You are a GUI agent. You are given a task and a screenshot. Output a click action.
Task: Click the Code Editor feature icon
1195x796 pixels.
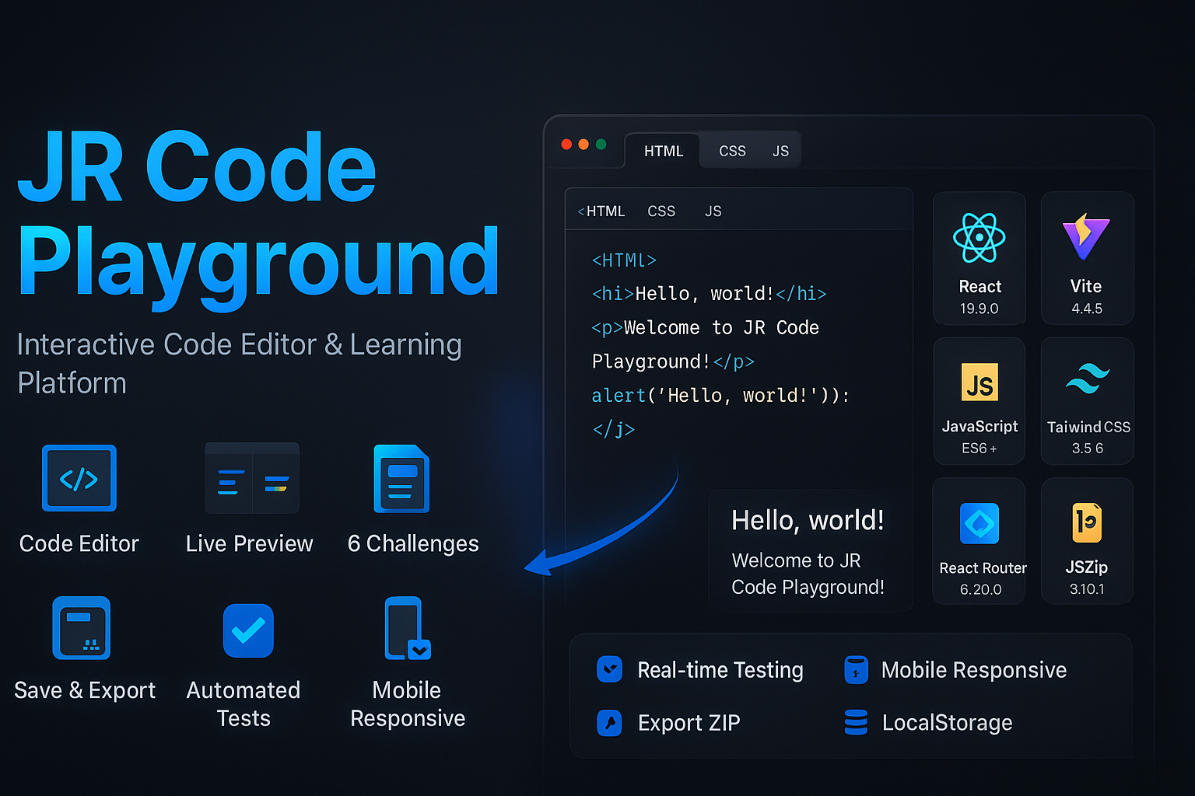pyautogui.click(x=78, y=477)
